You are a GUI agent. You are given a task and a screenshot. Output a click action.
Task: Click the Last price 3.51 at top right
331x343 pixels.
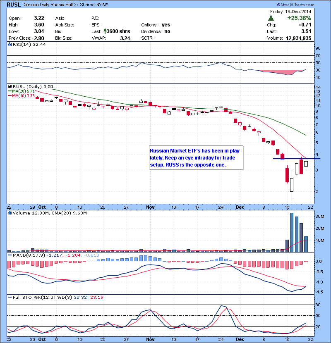point(306,31)
